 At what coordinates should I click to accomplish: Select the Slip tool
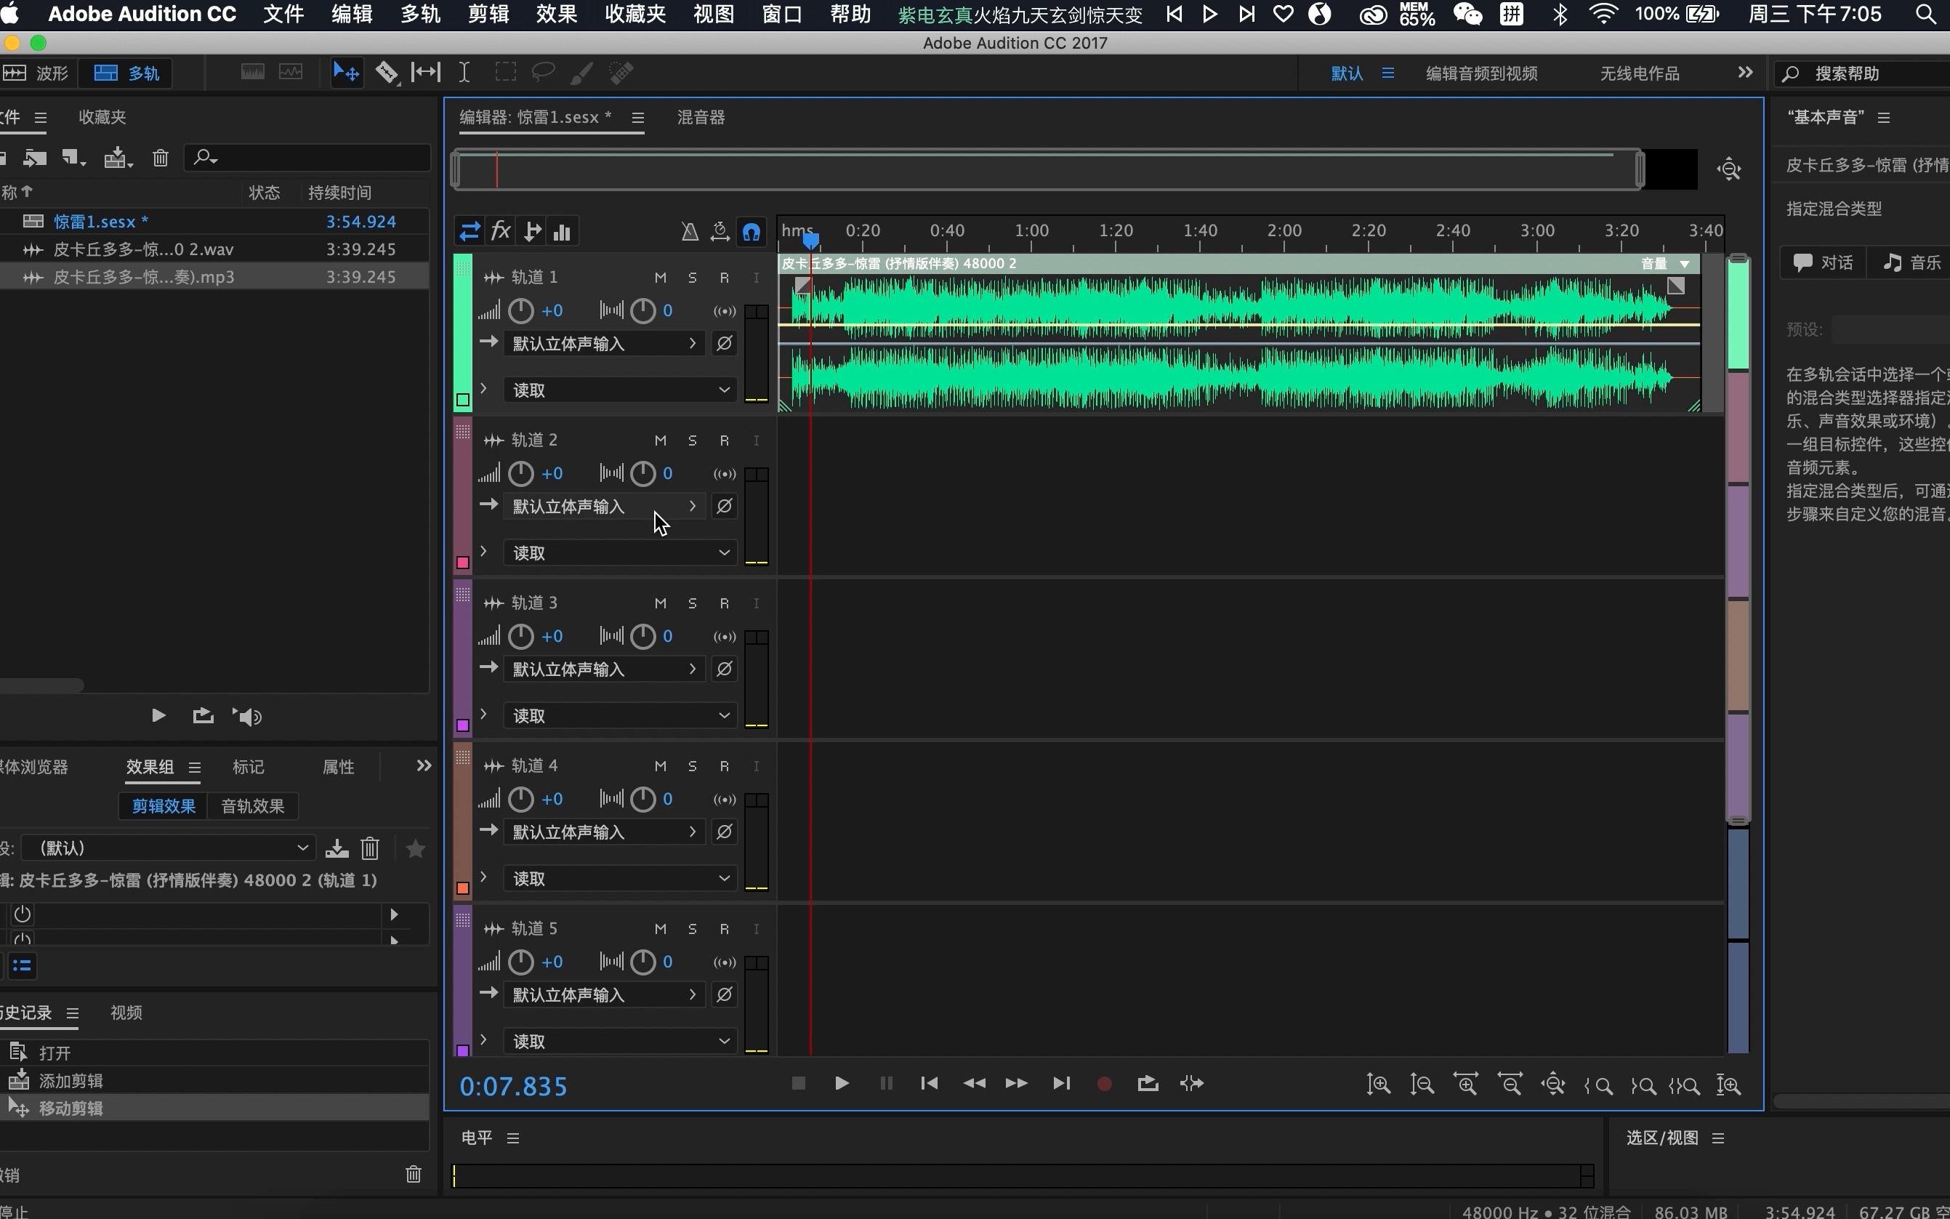426,73
